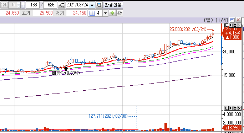Maximize the volume panel square icon

click(x=235, y=108)
